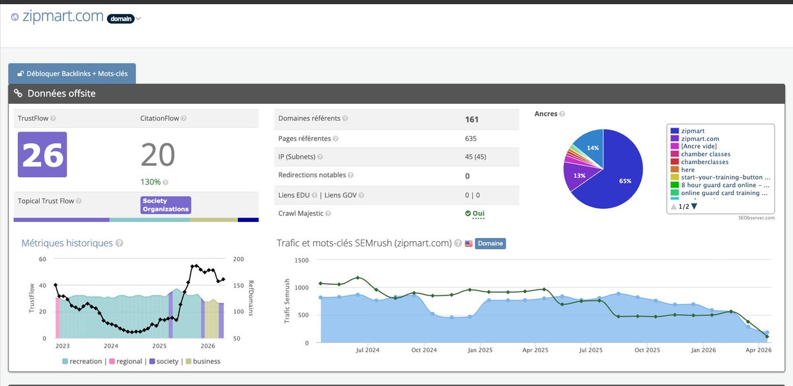The image size is (793, 386).
Task: Toggle the 'chamberclasses' legend entry
Action: pyautogui.click(x=699, y=162)
